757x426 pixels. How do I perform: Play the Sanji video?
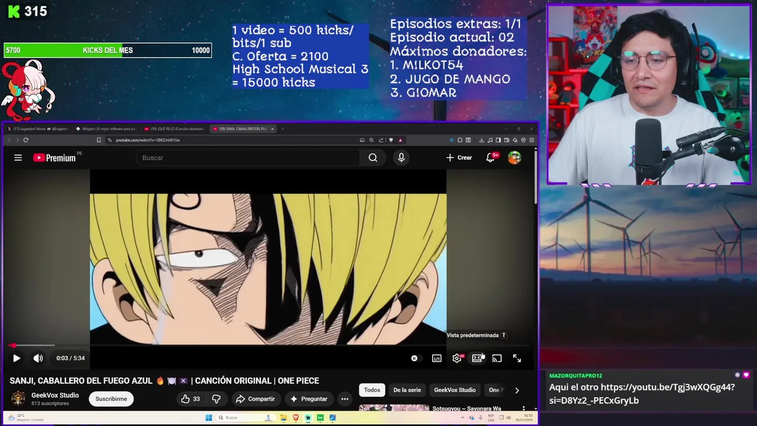17,358
